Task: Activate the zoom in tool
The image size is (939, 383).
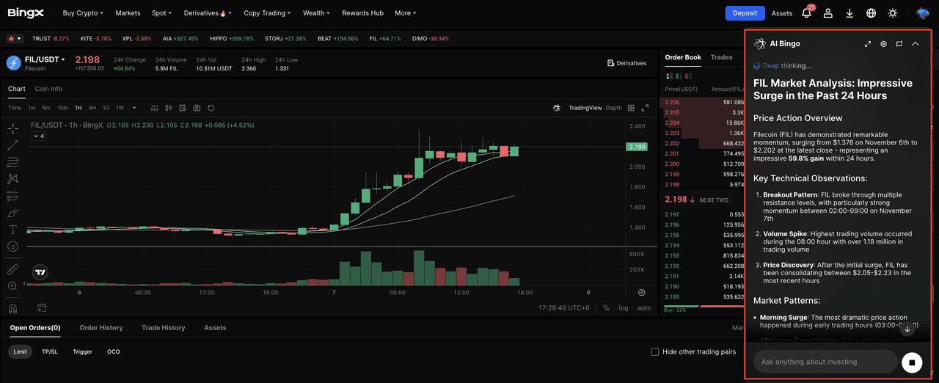Action: point(13,286)
